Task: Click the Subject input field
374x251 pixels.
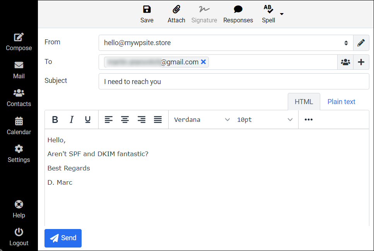Action: tap(234, 81)
